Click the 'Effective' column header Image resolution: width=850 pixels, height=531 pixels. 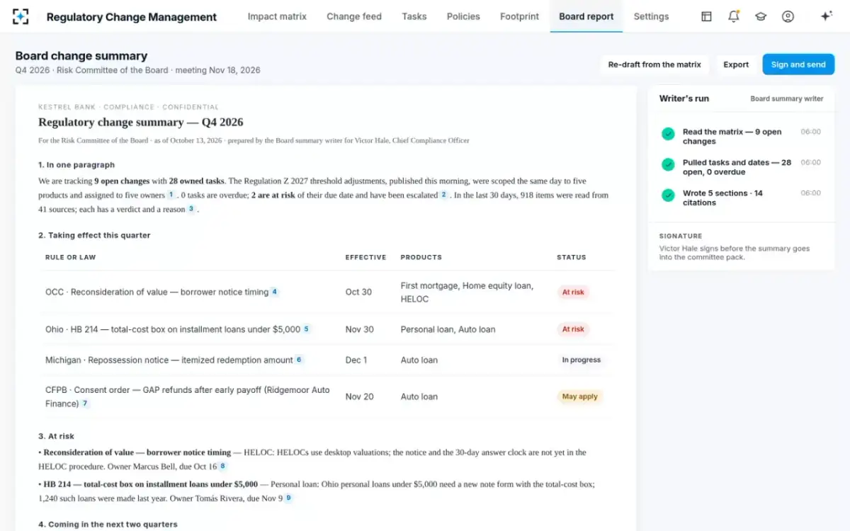pyautogui.click(x=365, y=257)
